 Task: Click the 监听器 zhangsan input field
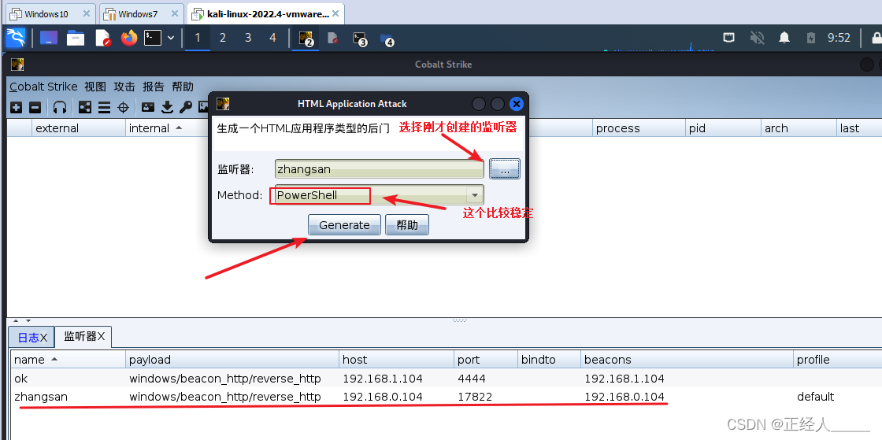[379, 169]
